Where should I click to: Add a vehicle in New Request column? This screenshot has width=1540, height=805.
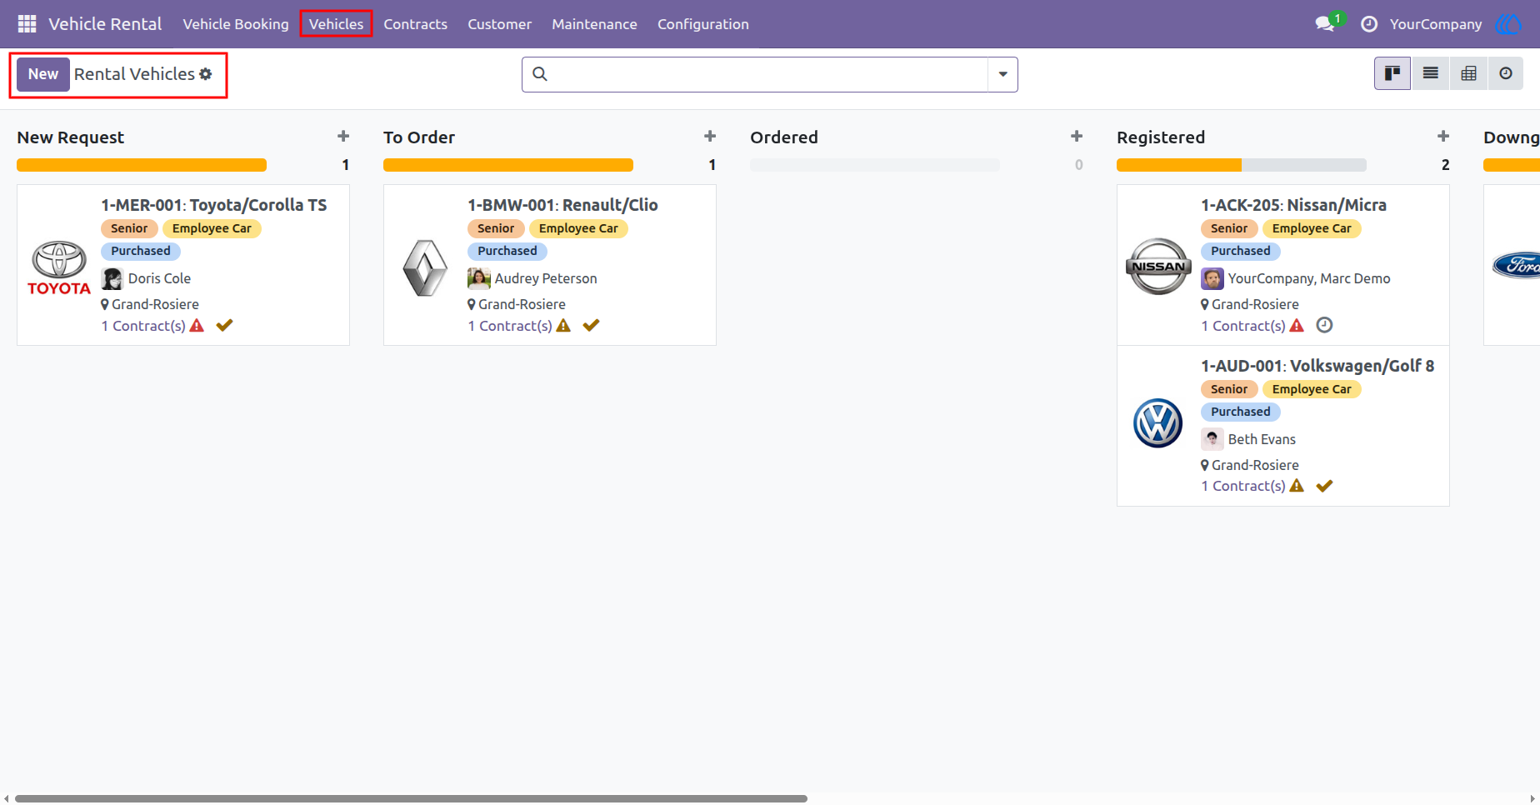(343, 137)
